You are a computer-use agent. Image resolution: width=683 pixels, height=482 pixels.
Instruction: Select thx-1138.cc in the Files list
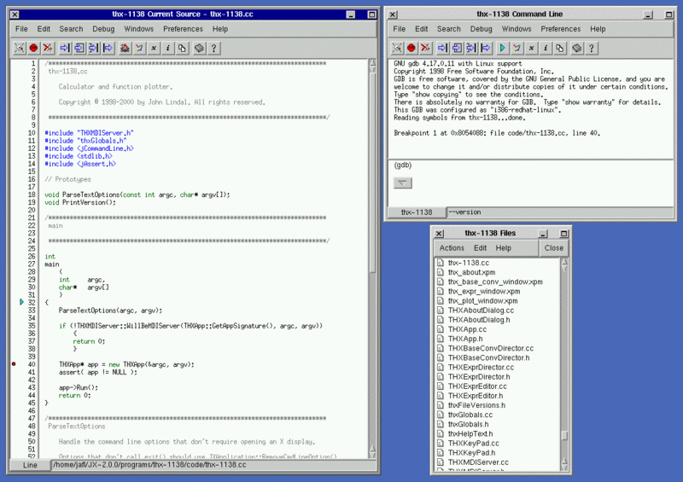[x=468, y=263]
